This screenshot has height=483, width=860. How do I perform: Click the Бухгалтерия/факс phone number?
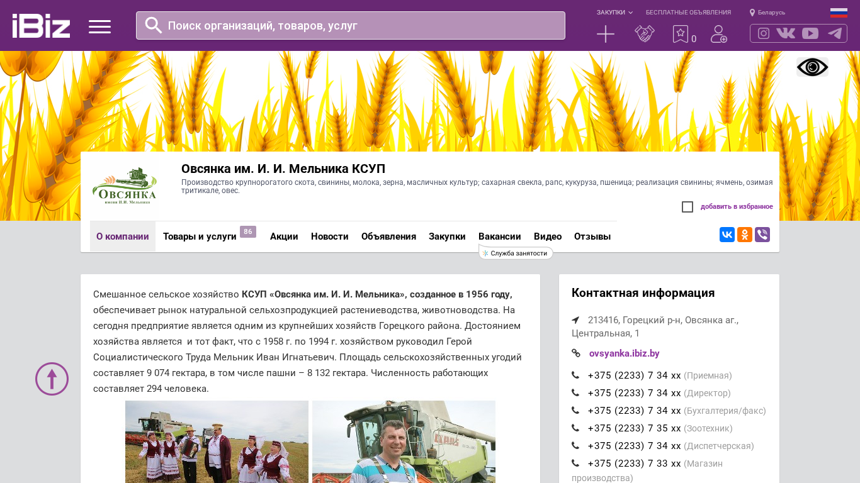(635, 411)
